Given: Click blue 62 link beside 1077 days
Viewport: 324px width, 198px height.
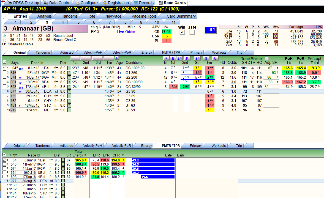Looking at the screenshot, I should pos(20,92).
